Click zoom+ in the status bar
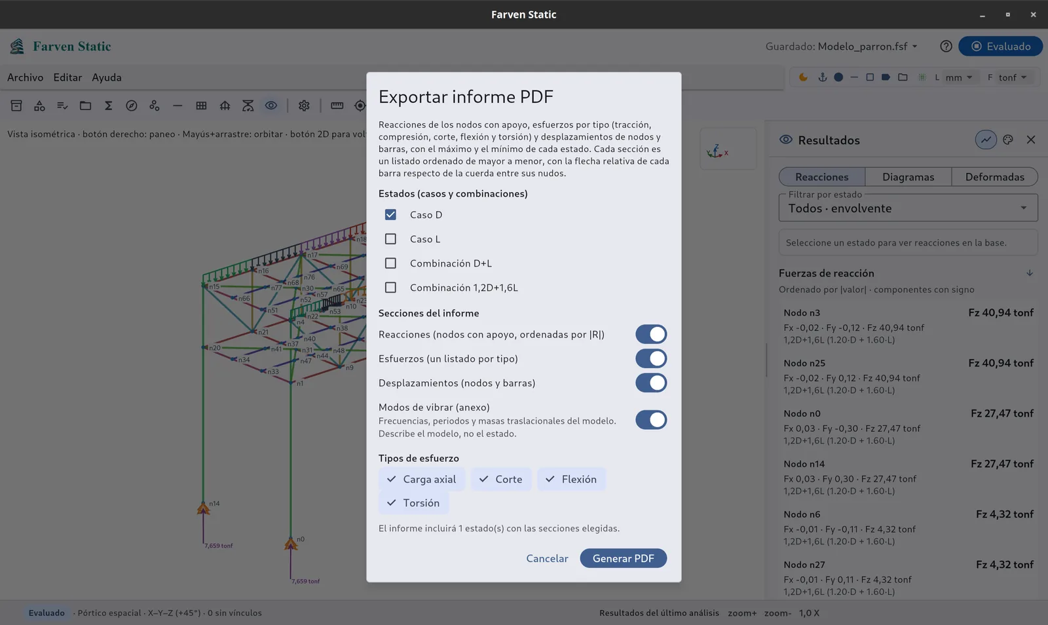 click(742, 613)
